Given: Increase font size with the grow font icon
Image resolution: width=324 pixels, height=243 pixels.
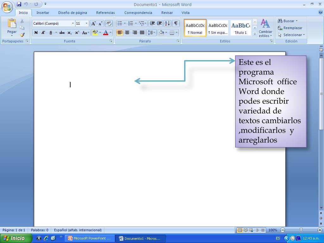Looking at the screenshot, I should 93,23.
